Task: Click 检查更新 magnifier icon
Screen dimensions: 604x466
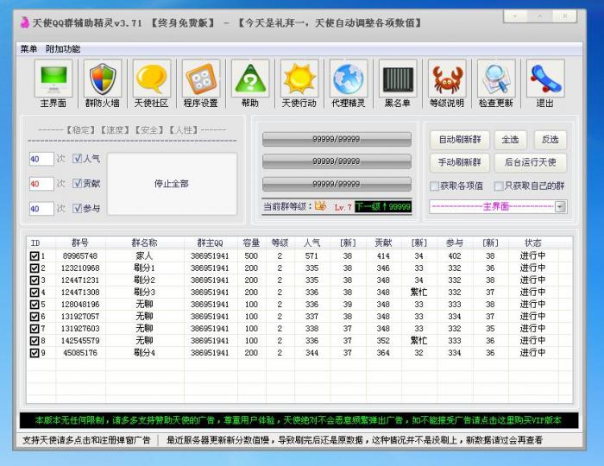Action: click(496, 79)
